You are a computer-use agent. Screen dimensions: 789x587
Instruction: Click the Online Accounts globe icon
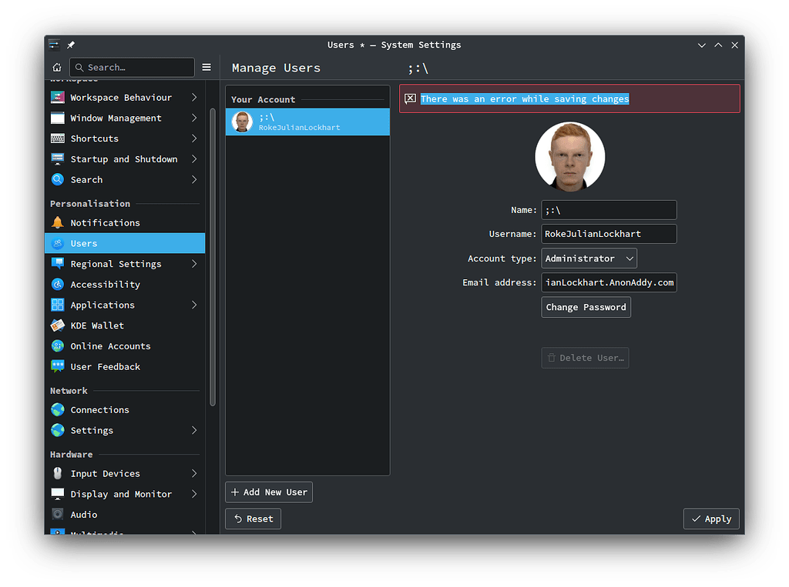58,346
